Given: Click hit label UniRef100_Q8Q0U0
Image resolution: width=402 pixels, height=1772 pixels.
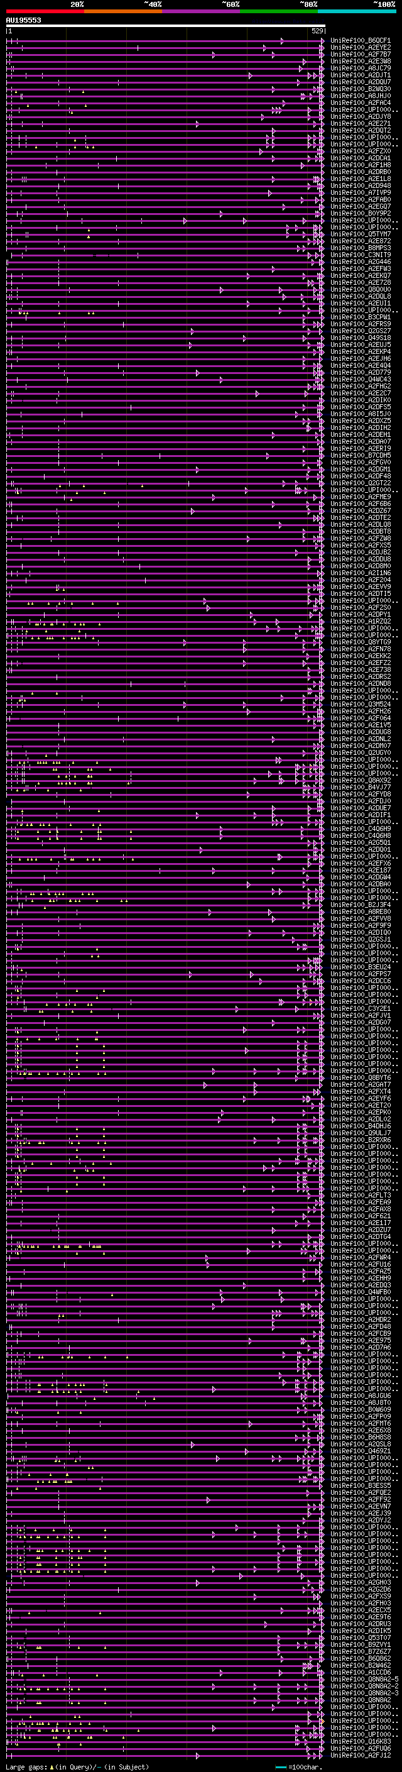Looking at the screenshot, I should [x=360, y=290].
